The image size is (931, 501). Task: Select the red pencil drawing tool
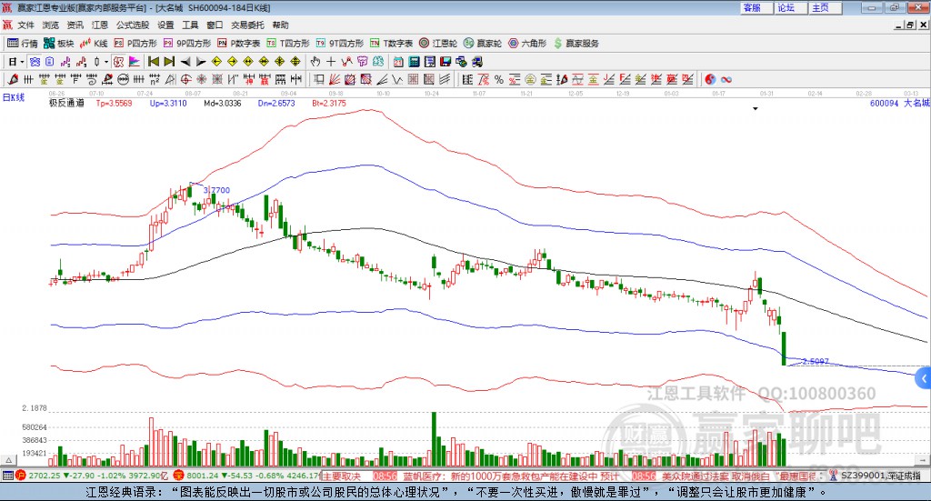13,79
